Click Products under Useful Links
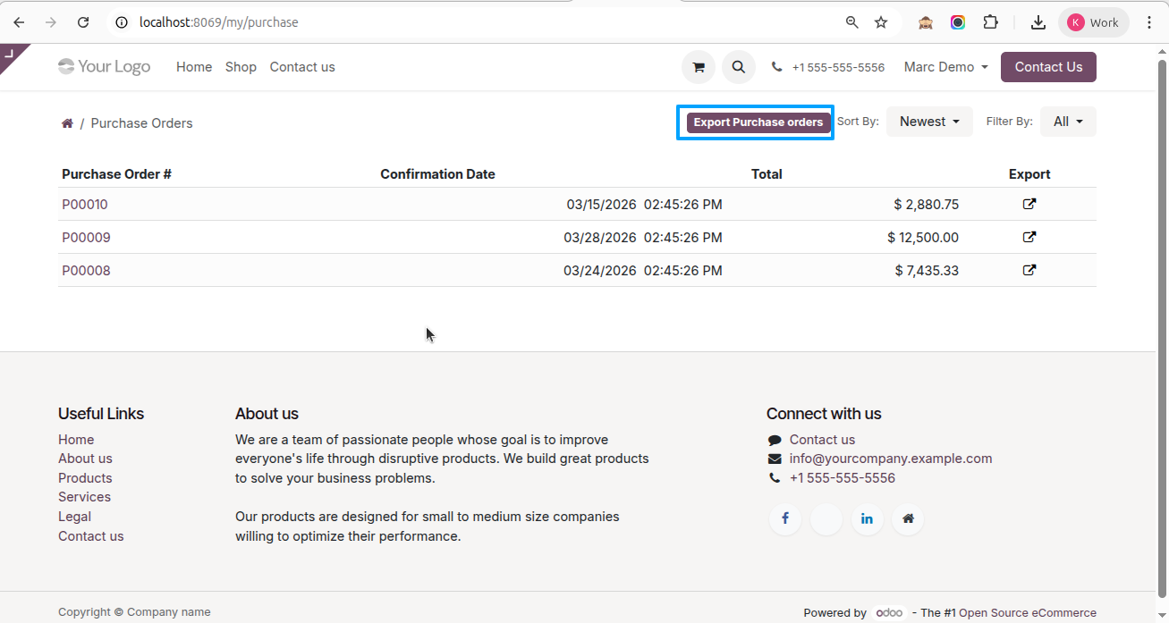This screenshot has height=623, width=1169. click(85, 478)
